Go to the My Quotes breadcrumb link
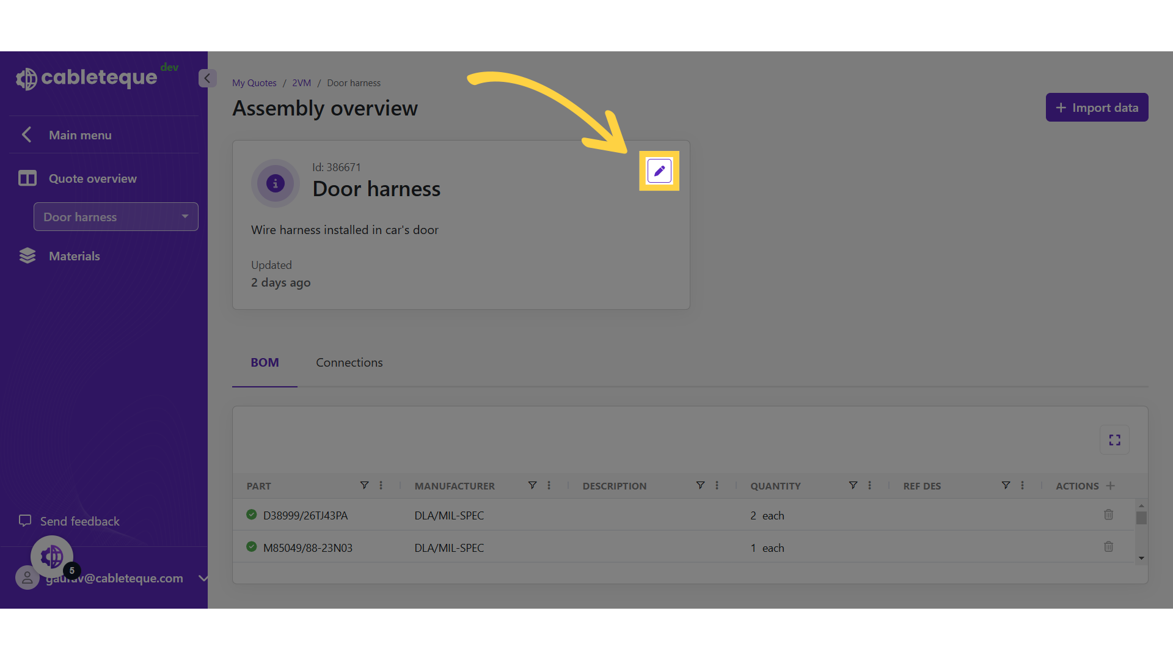1173x660 pixels. [254, 83]
